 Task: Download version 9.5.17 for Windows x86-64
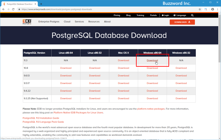(152, 83)
